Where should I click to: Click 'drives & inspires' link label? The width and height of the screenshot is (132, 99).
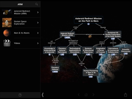(102, 43)
